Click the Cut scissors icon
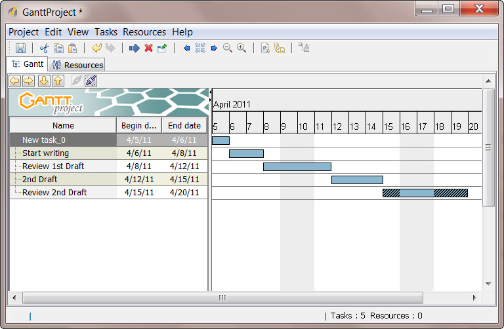 (45, 48)
